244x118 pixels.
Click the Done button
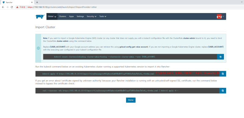131,100
